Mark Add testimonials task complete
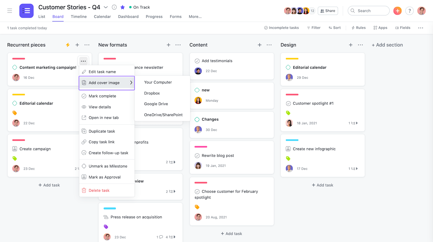The width and height of the screenshot is (433, 242). point(197,61)
